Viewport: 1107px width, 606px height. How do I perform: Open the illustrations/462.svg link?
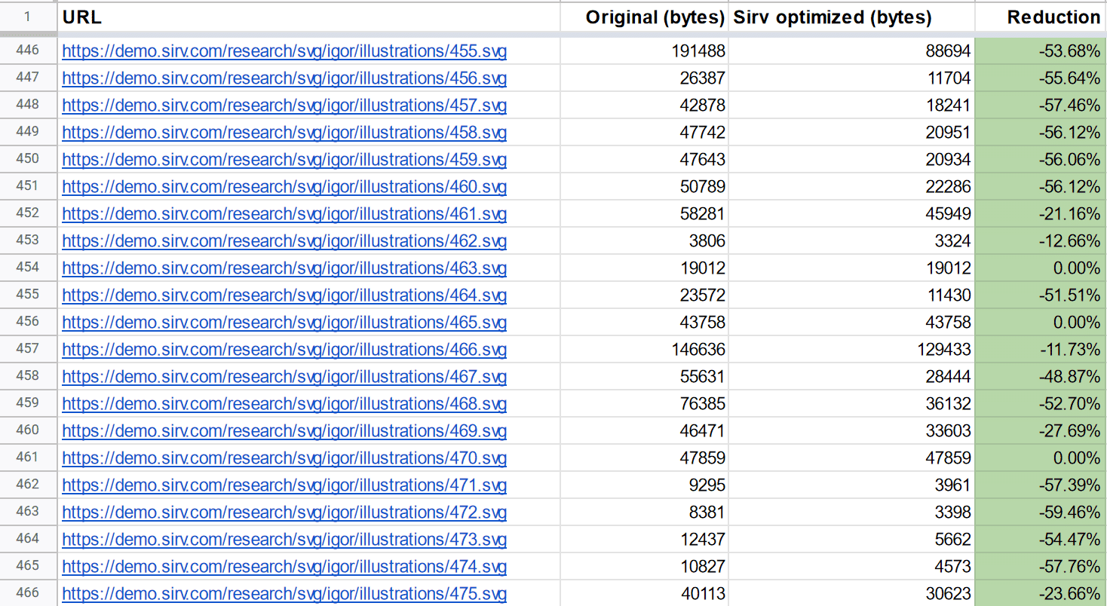point(284,241)
